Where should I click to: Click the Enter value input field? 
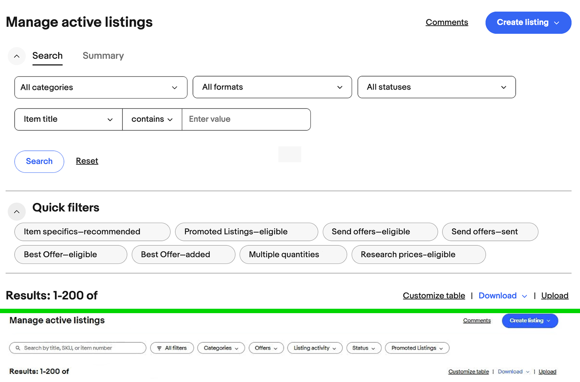[x=246, y=119]
